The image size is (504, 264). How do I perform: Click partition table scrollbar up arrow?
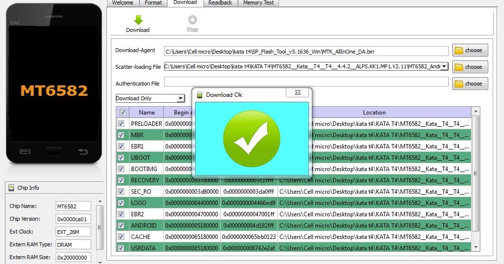pyautogui.click(x=476, y=111)
